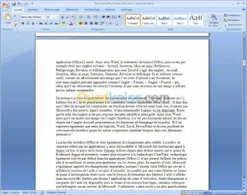Undo the last action in quick access toolbar
This screenshot has width=247, height=195.
[x=19, y=3]
